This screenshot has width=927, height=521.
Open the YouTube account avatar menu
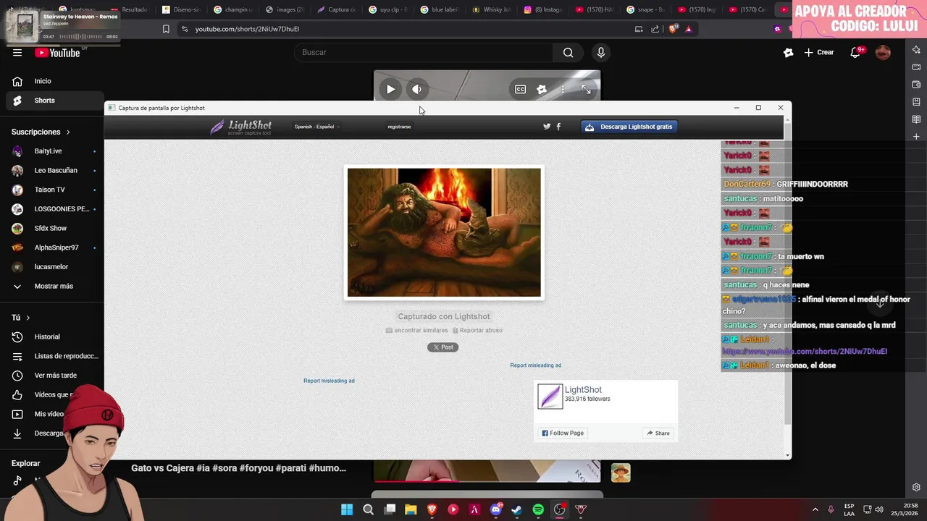[883, 53]
